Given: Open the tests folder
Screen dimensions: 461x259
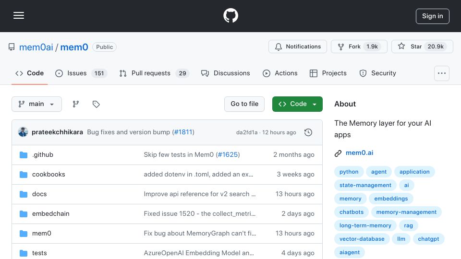Looking at the screenshot, I should [39, 253].
